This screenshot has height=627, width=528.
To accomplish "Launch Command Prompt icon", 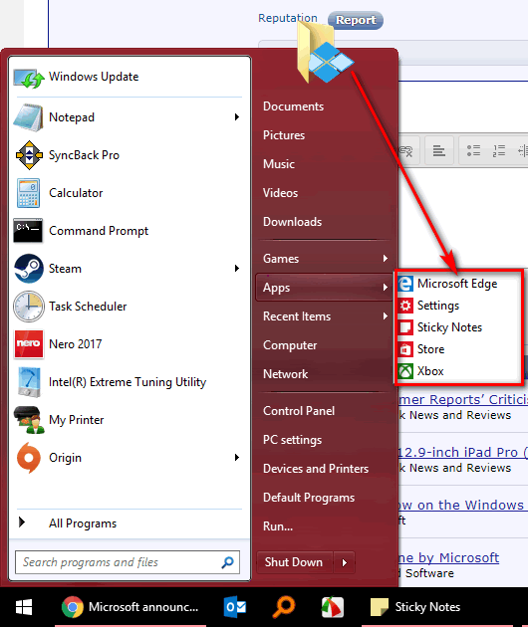I will [x=28, y=230].
